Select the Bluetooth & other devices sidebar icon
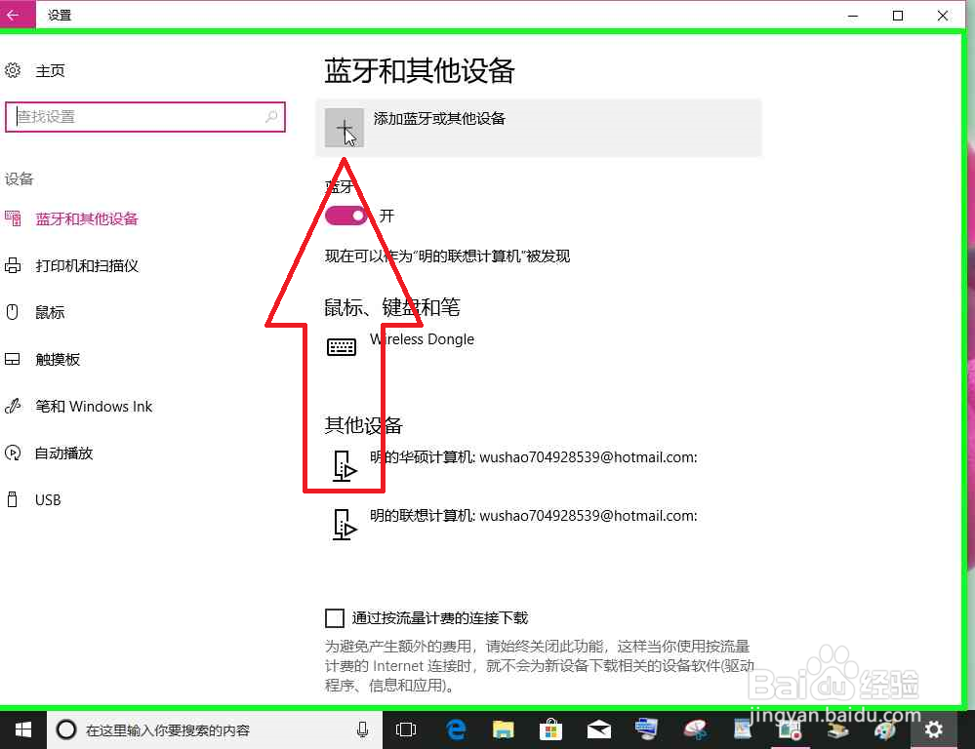The height and width of the screenshot is (749, 975). coord(13,218)
